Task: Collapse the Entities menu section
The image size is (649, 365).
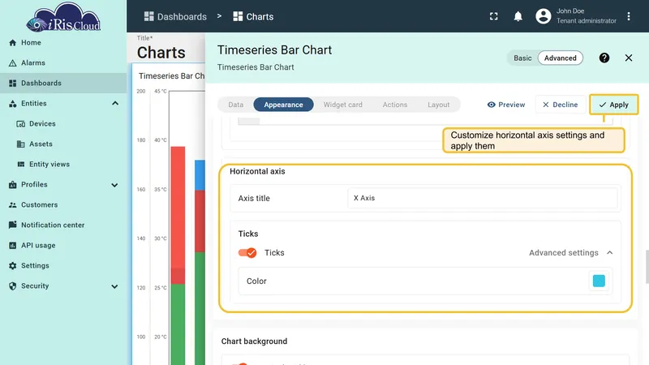Action: [115, 104]
